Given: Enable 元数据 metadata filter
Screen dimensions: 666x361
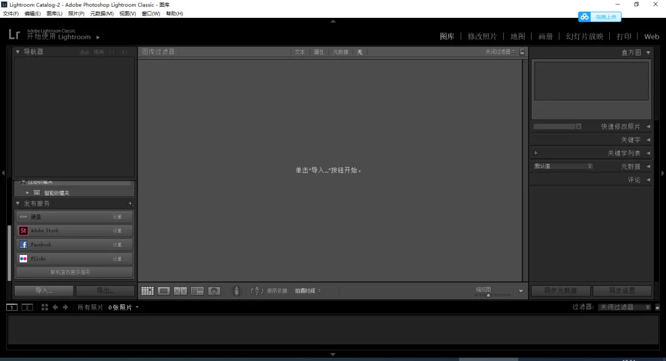Looking at the screenshot, I should pos(340,52).
